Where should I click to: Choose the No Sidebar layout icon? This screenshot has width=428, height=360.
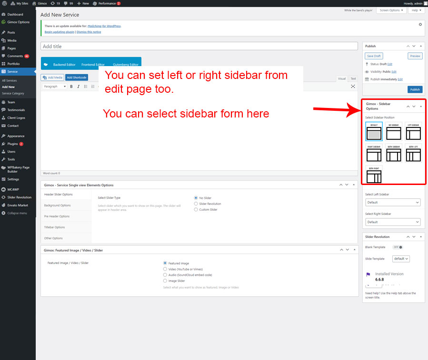click(394, 132)
